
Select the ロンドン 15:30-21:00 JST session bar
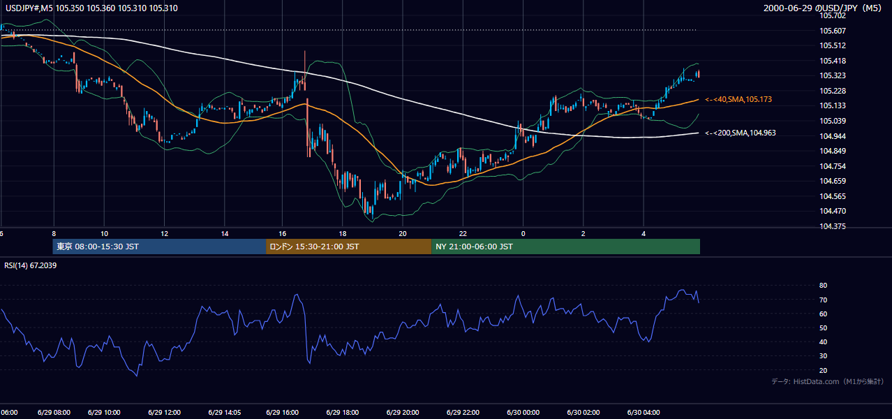coord(348,247)
